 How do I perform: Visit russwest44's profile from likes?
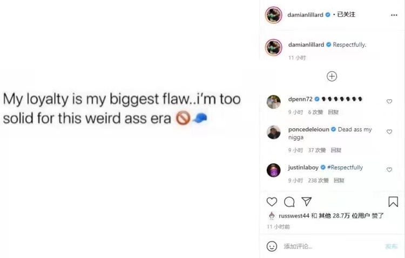pos(293,215)
